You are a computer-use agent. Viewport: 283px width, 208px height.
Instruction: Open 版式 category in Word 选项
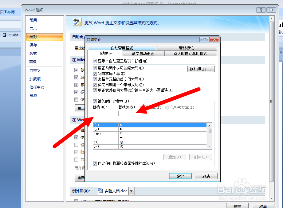point(33,53)
